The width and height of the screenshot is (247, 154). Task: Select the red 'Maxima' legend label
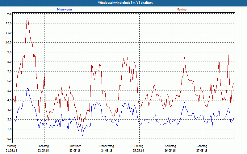182,10
